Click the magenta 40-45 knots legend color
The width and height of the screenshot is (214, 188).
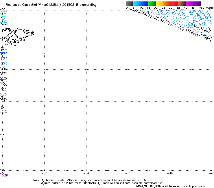pos(190,3)
